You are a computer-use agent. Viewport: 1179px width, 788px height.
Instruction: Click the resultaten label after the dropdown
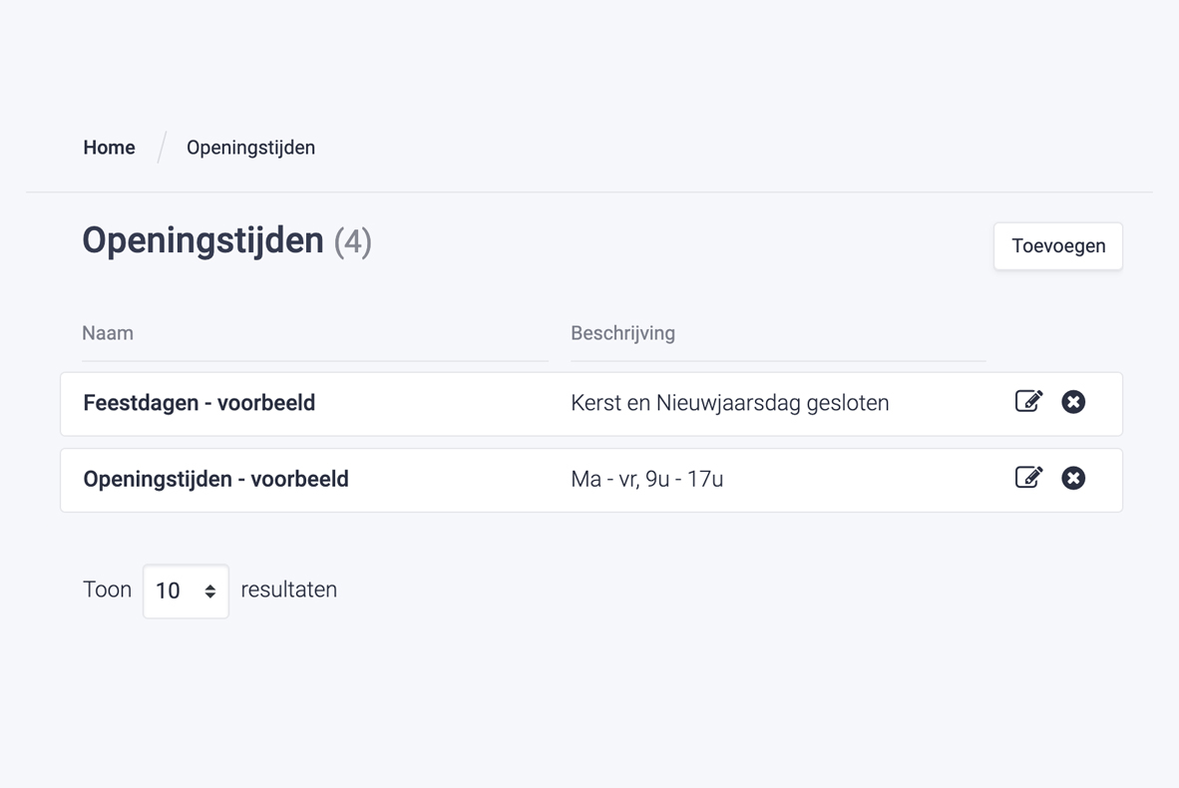coord(289,590)
